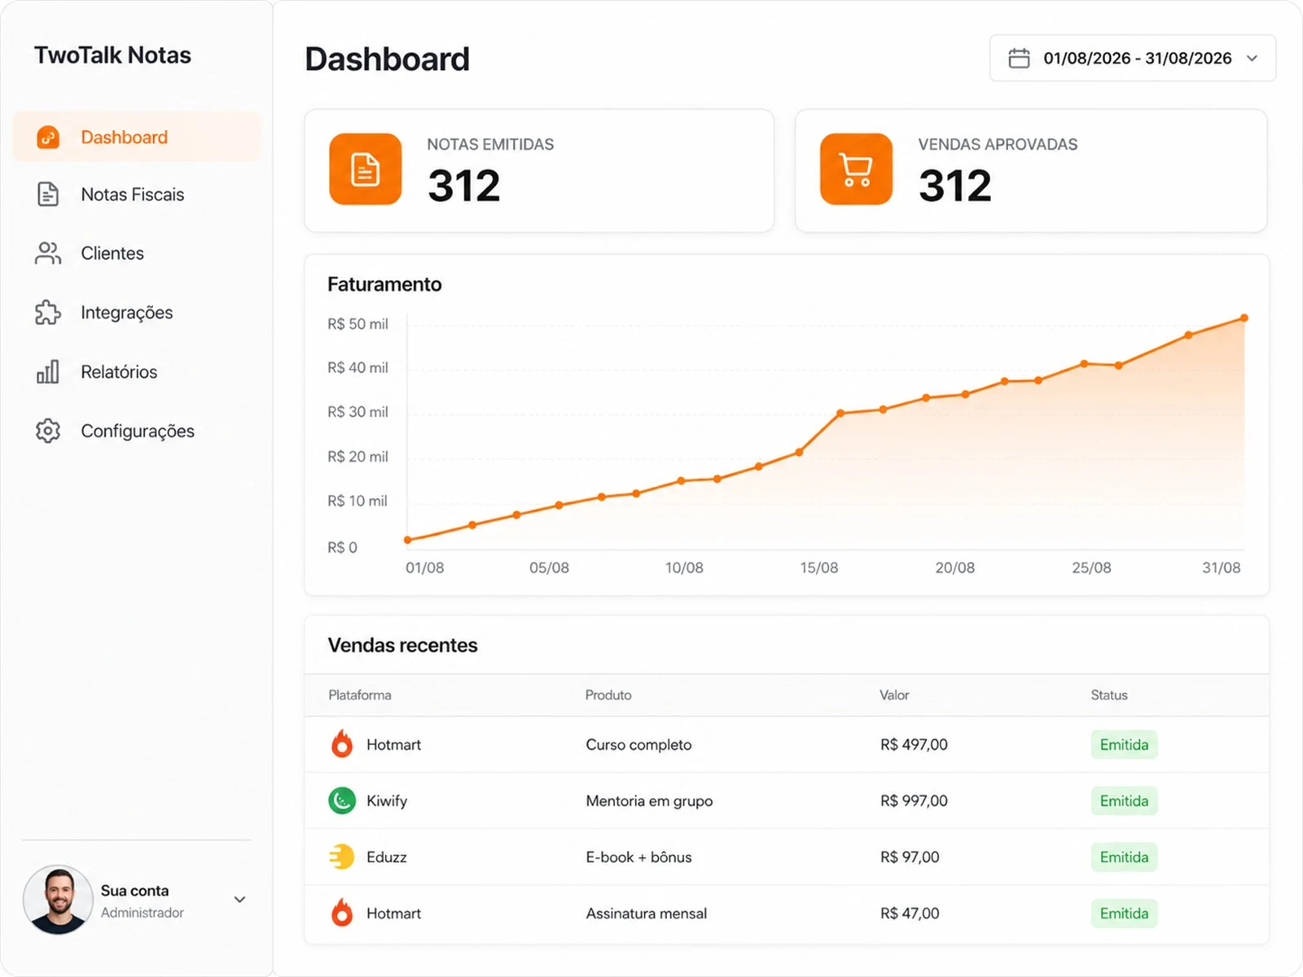Click the last data point on Faturamento chart
Viewport: 1303px width, 977px height.
click(1244, 318)
